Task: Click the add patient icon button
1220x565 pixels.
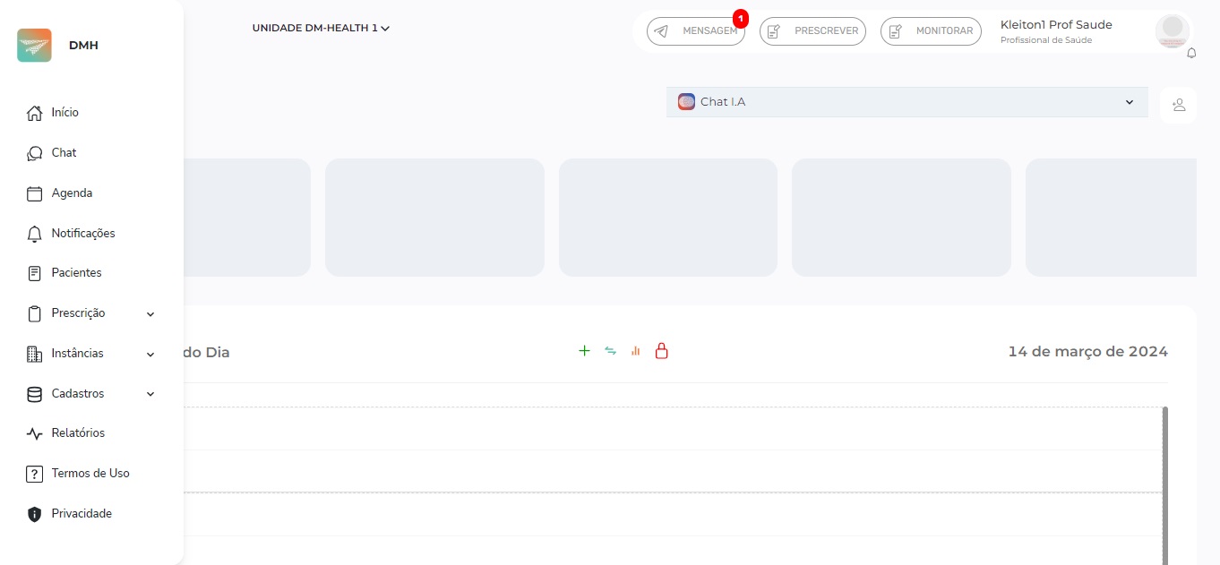Action: pyautogui.click(x=1178, y=105)
